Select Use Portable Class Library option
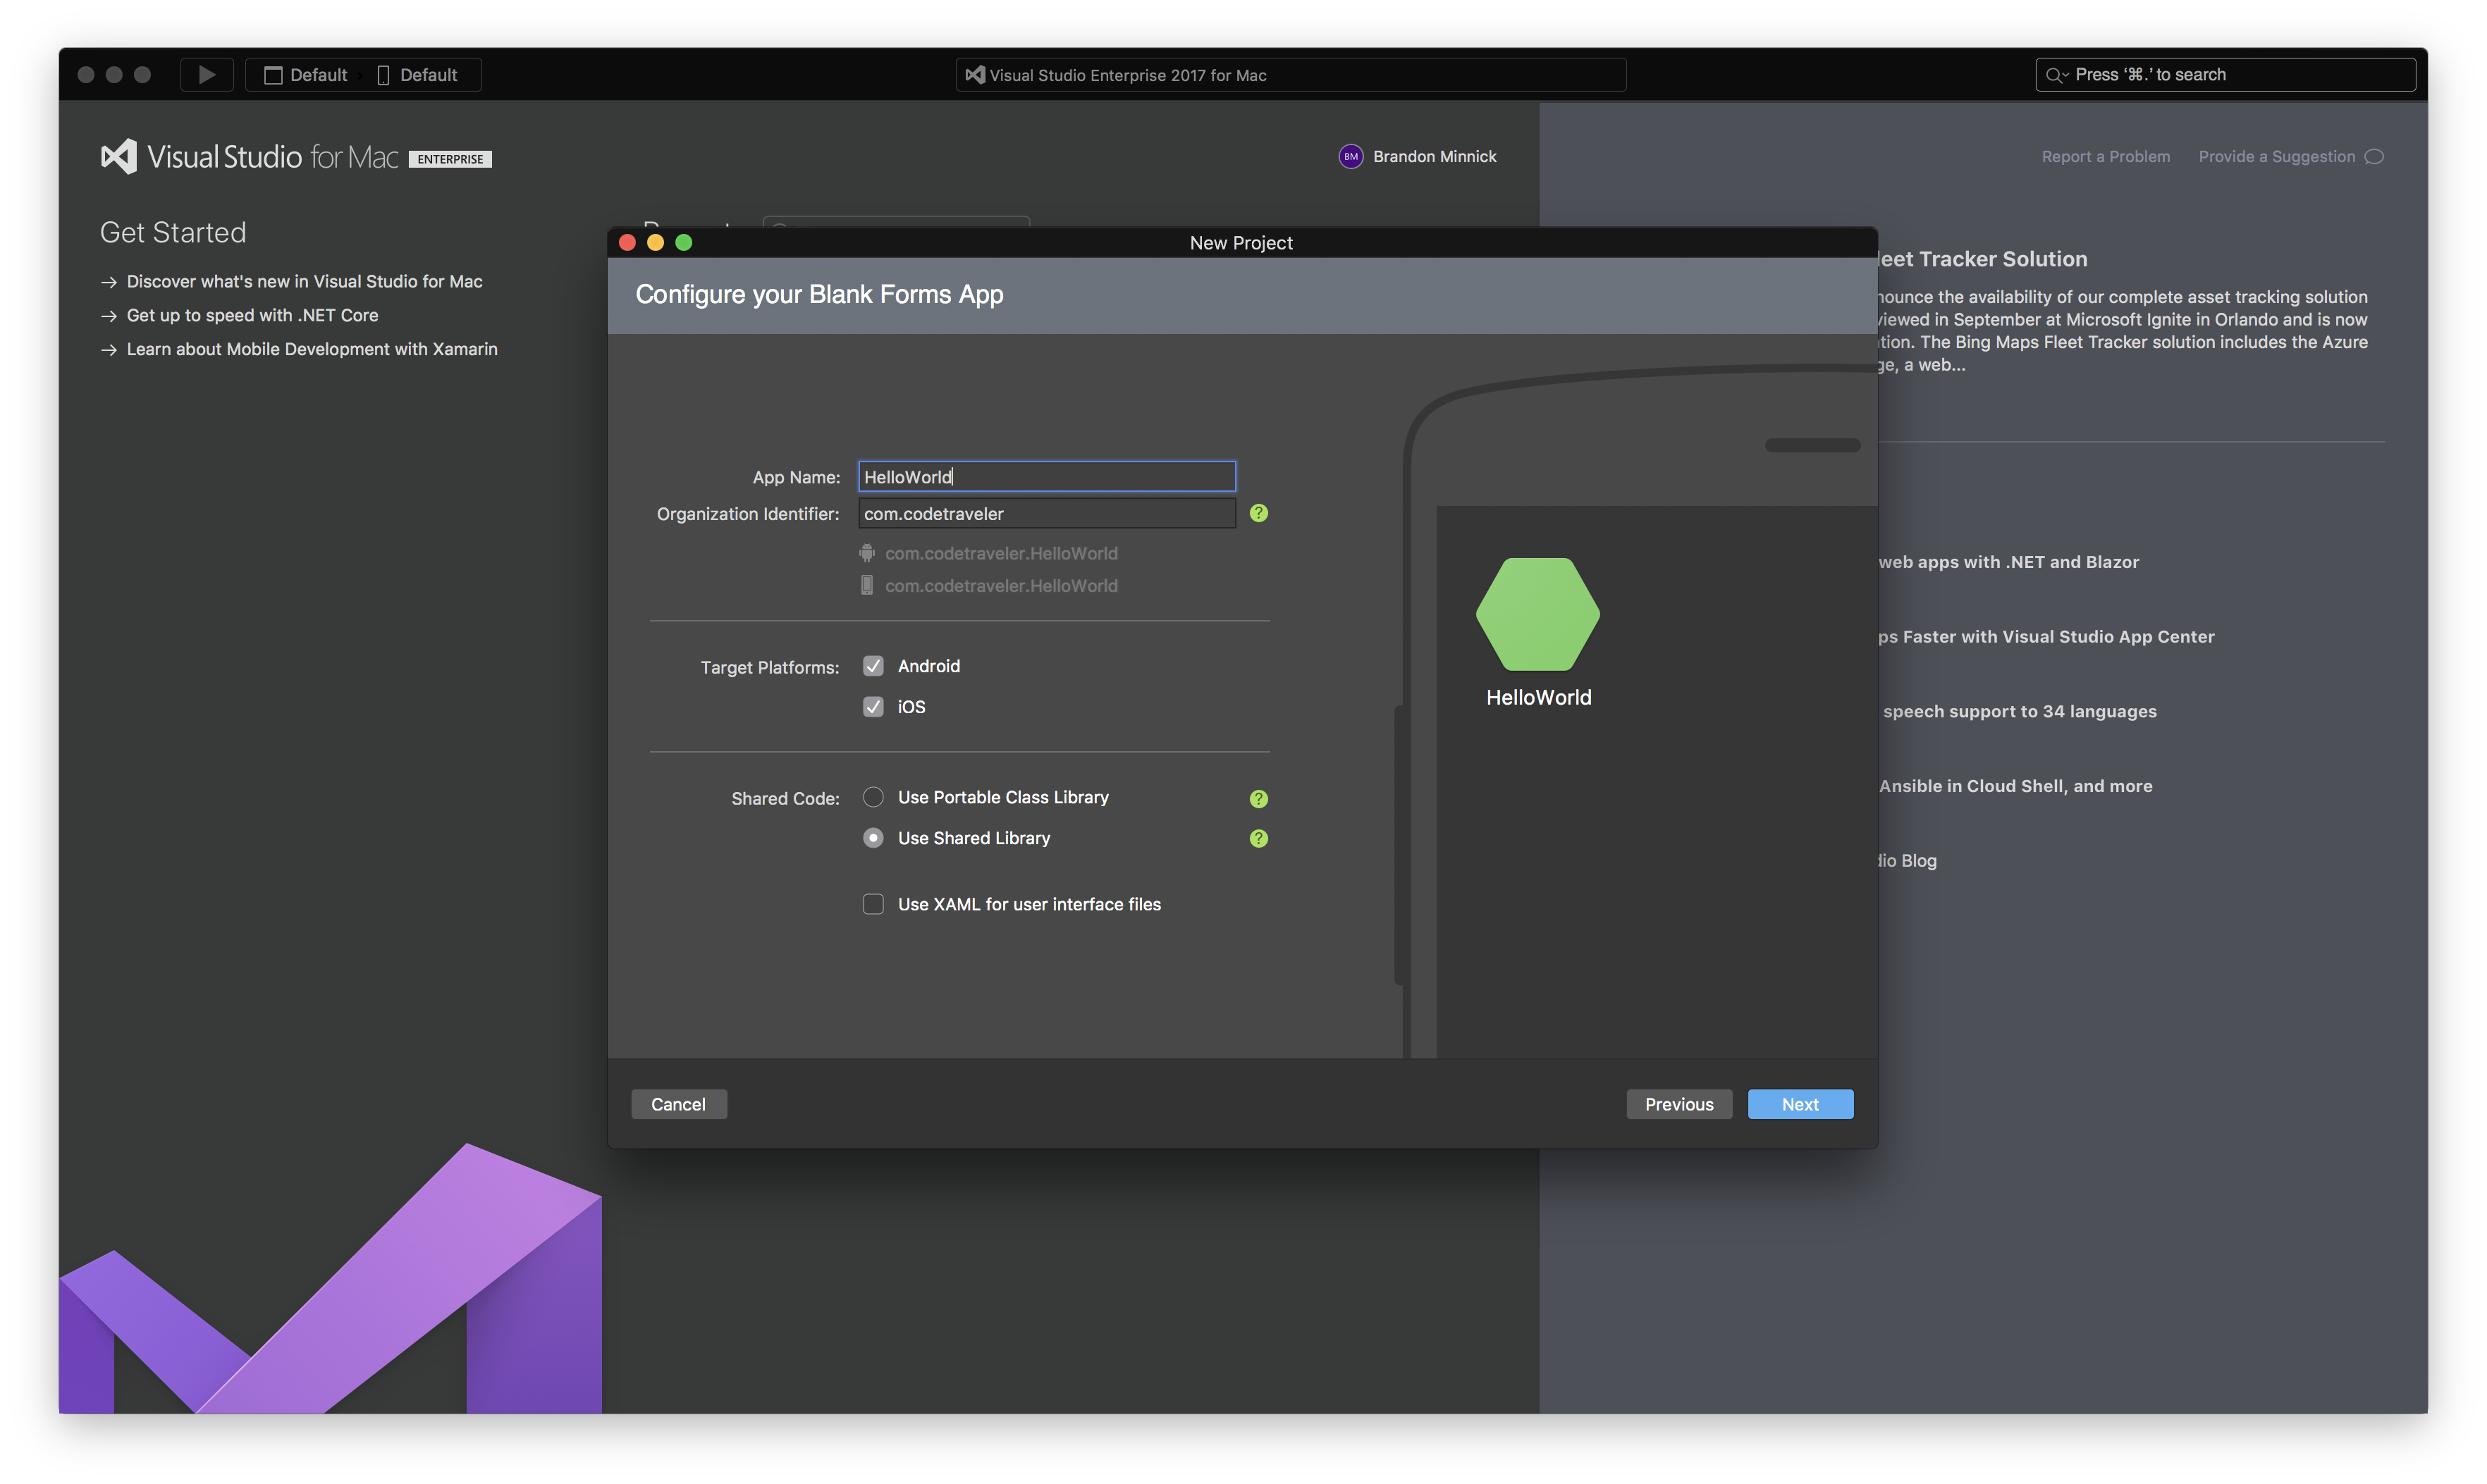 click(873, 797)
